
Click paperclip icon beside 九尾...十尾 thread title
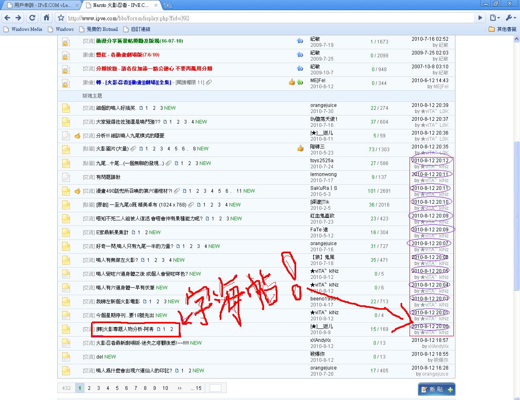(169, 163)
